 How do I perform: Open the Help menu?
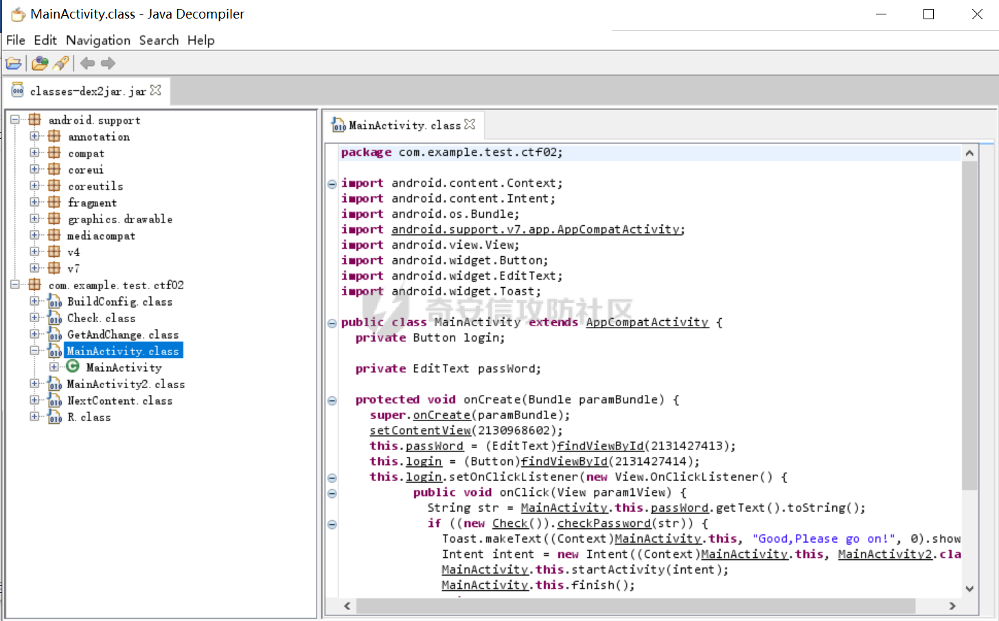tap(201, 41)
